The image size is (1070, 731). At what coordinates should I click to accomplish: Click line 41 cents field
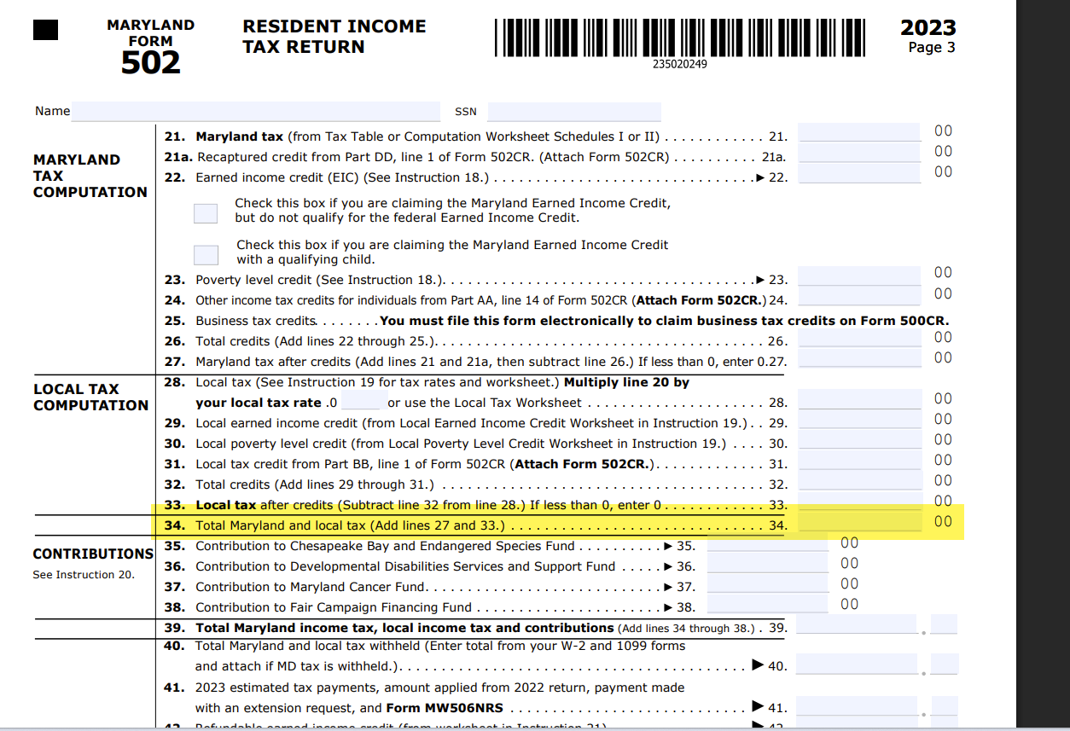(x=945, y=705)
